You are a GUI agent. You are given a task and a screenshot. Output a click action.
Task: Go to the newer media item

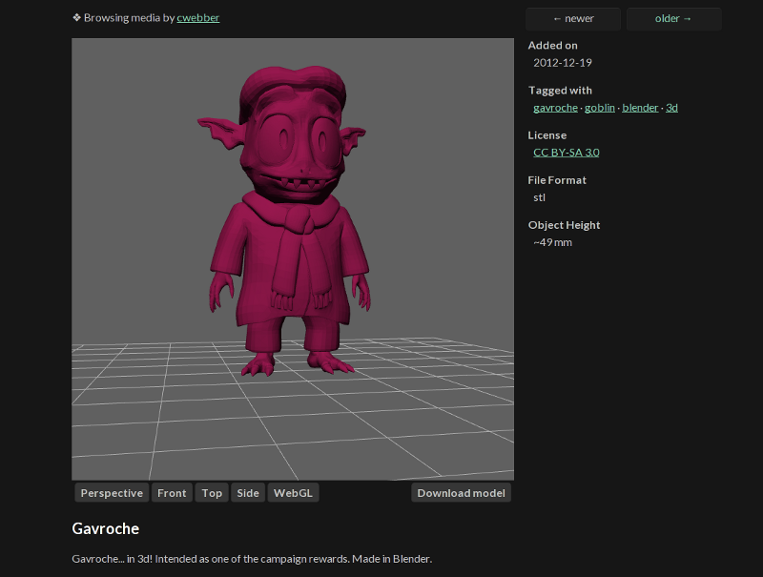point(573,19)
